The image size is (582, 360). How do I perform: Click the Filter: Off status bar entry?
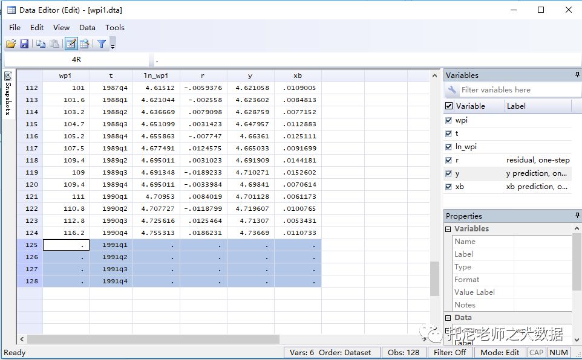[x=450, y=353]
